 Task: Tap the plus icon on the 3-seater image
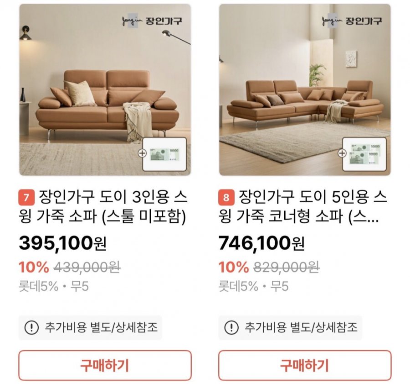pos(142,153)
